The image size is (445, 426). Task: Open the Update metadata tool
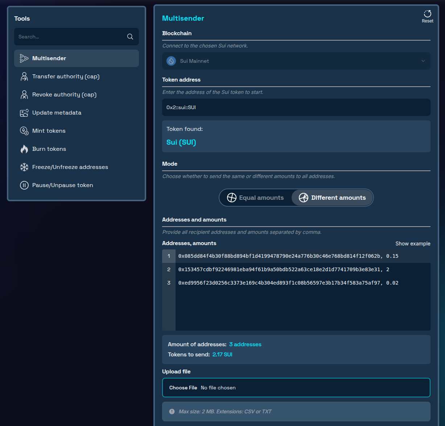[x=77, y=113]
